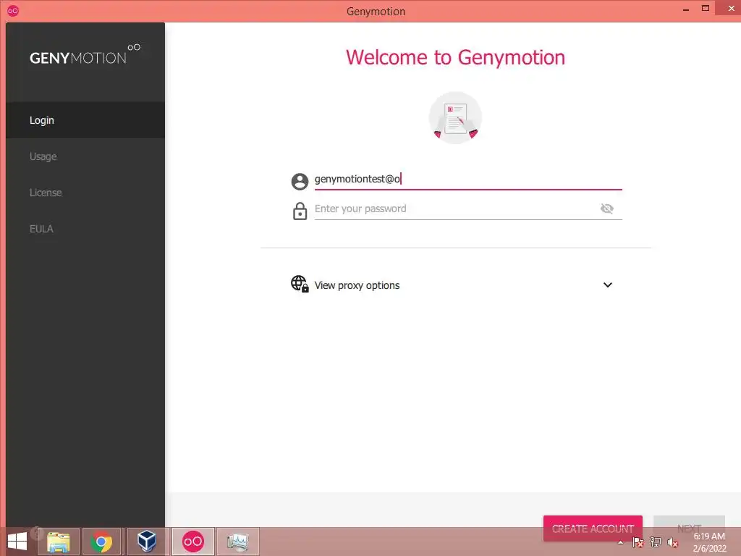Expand proxy options with the chevron arrow

608,285
